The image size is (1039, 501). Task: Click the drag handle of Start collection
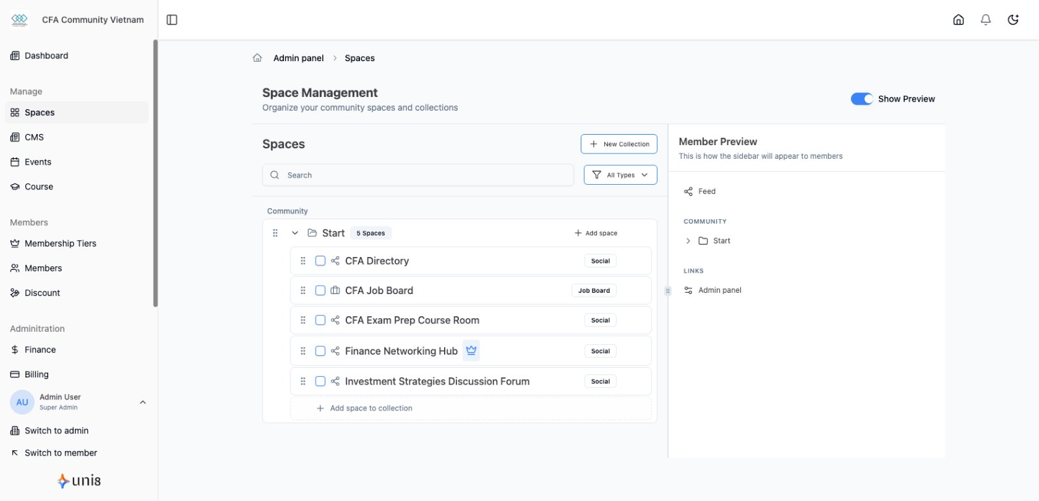275,233
